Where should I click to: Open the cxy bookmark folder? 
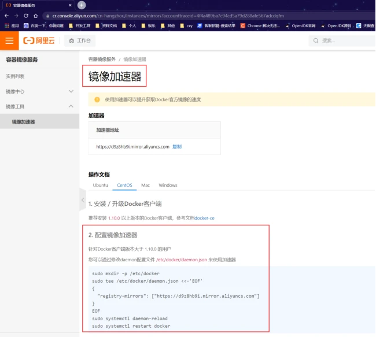[x=186, y=25]
